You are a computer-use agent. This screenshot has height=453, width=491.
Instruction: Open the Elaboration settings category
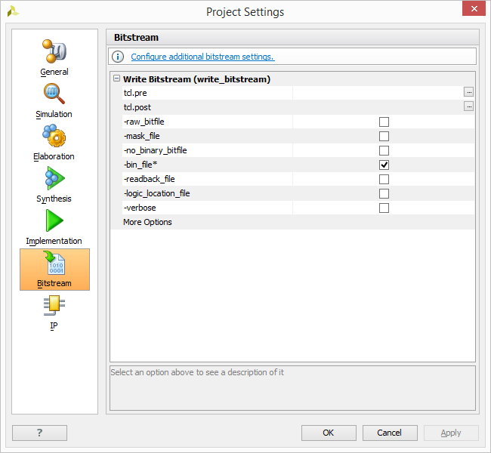click(54, 143)
